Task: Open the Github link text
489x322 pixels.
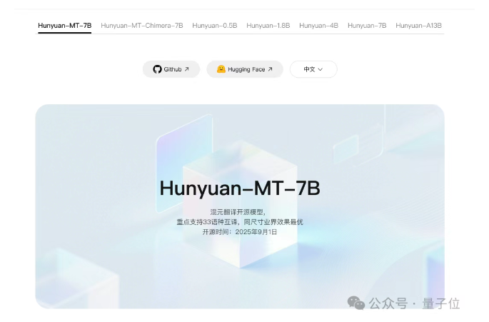Action: pyautogui.click(x=173, y=69)
